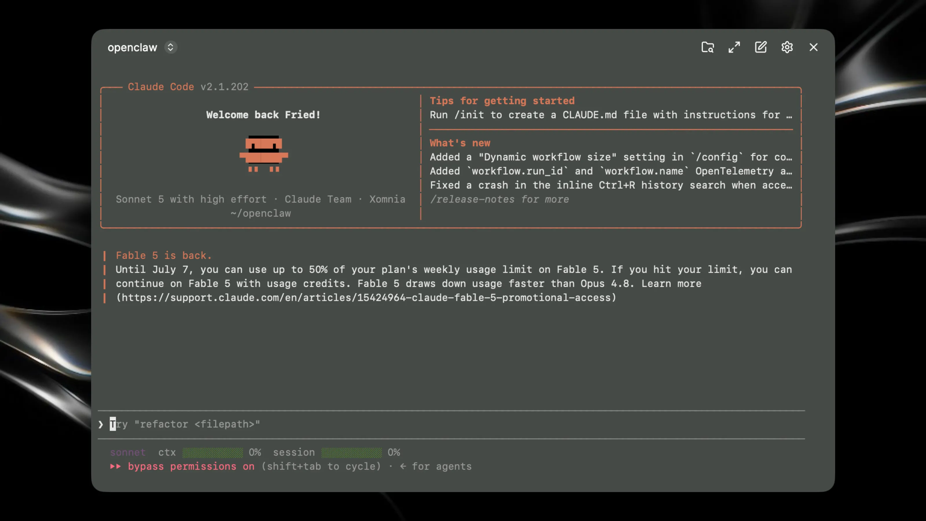
Task: Click the prompt chevron symbol
Action: click(x=101, y=424)
